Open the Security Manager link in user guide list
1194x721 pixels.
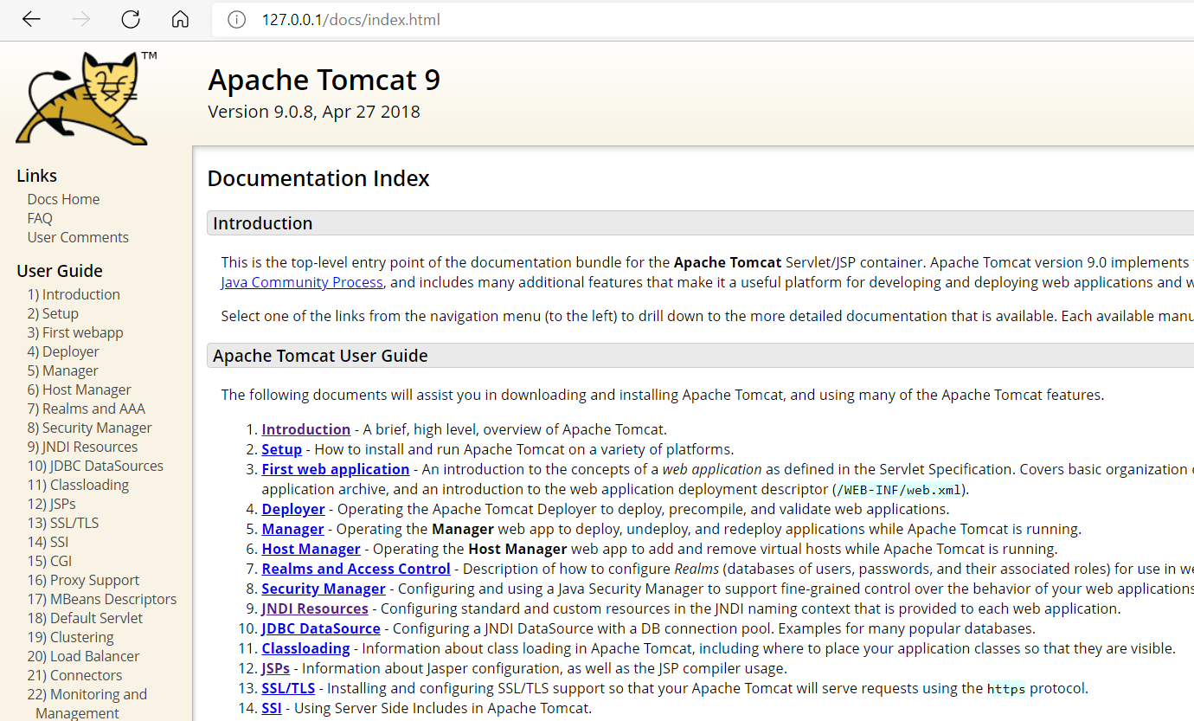pos(324,589)
